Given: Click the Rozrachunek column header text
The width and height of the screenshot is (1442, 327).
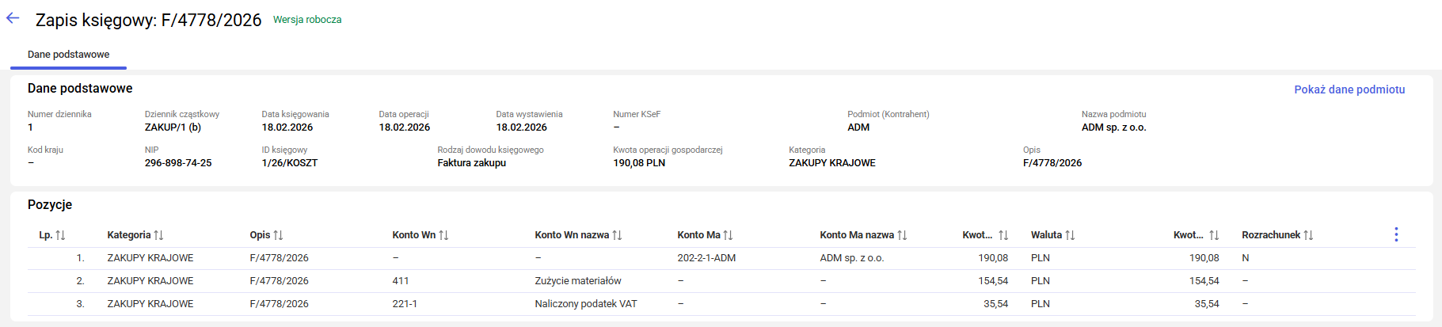Looking at the screenshot, I should [x=1270, y=235].
